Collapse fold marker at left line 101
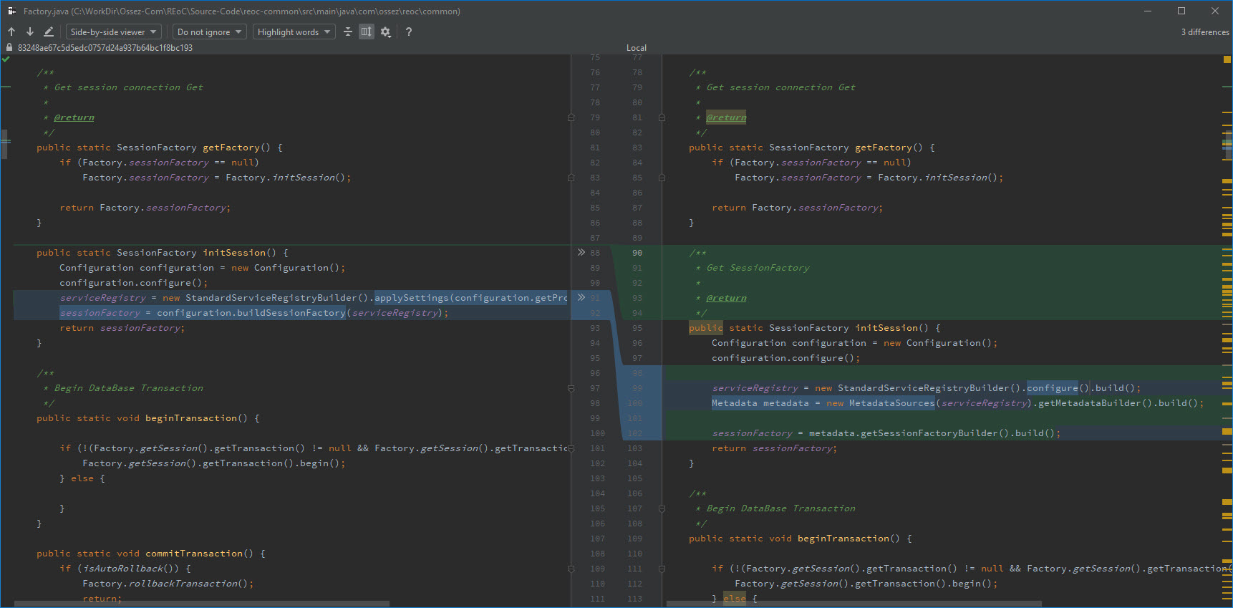 (x=571, y=448)
